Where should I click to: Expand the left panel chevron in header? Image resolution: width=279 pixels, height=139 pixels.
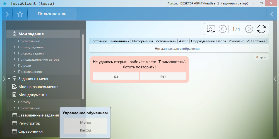tap(7, 14)
